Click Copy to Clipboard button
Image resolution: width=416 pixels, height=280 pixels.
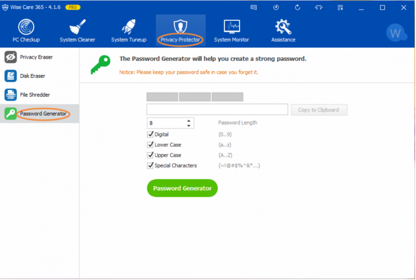coord(319,110)
